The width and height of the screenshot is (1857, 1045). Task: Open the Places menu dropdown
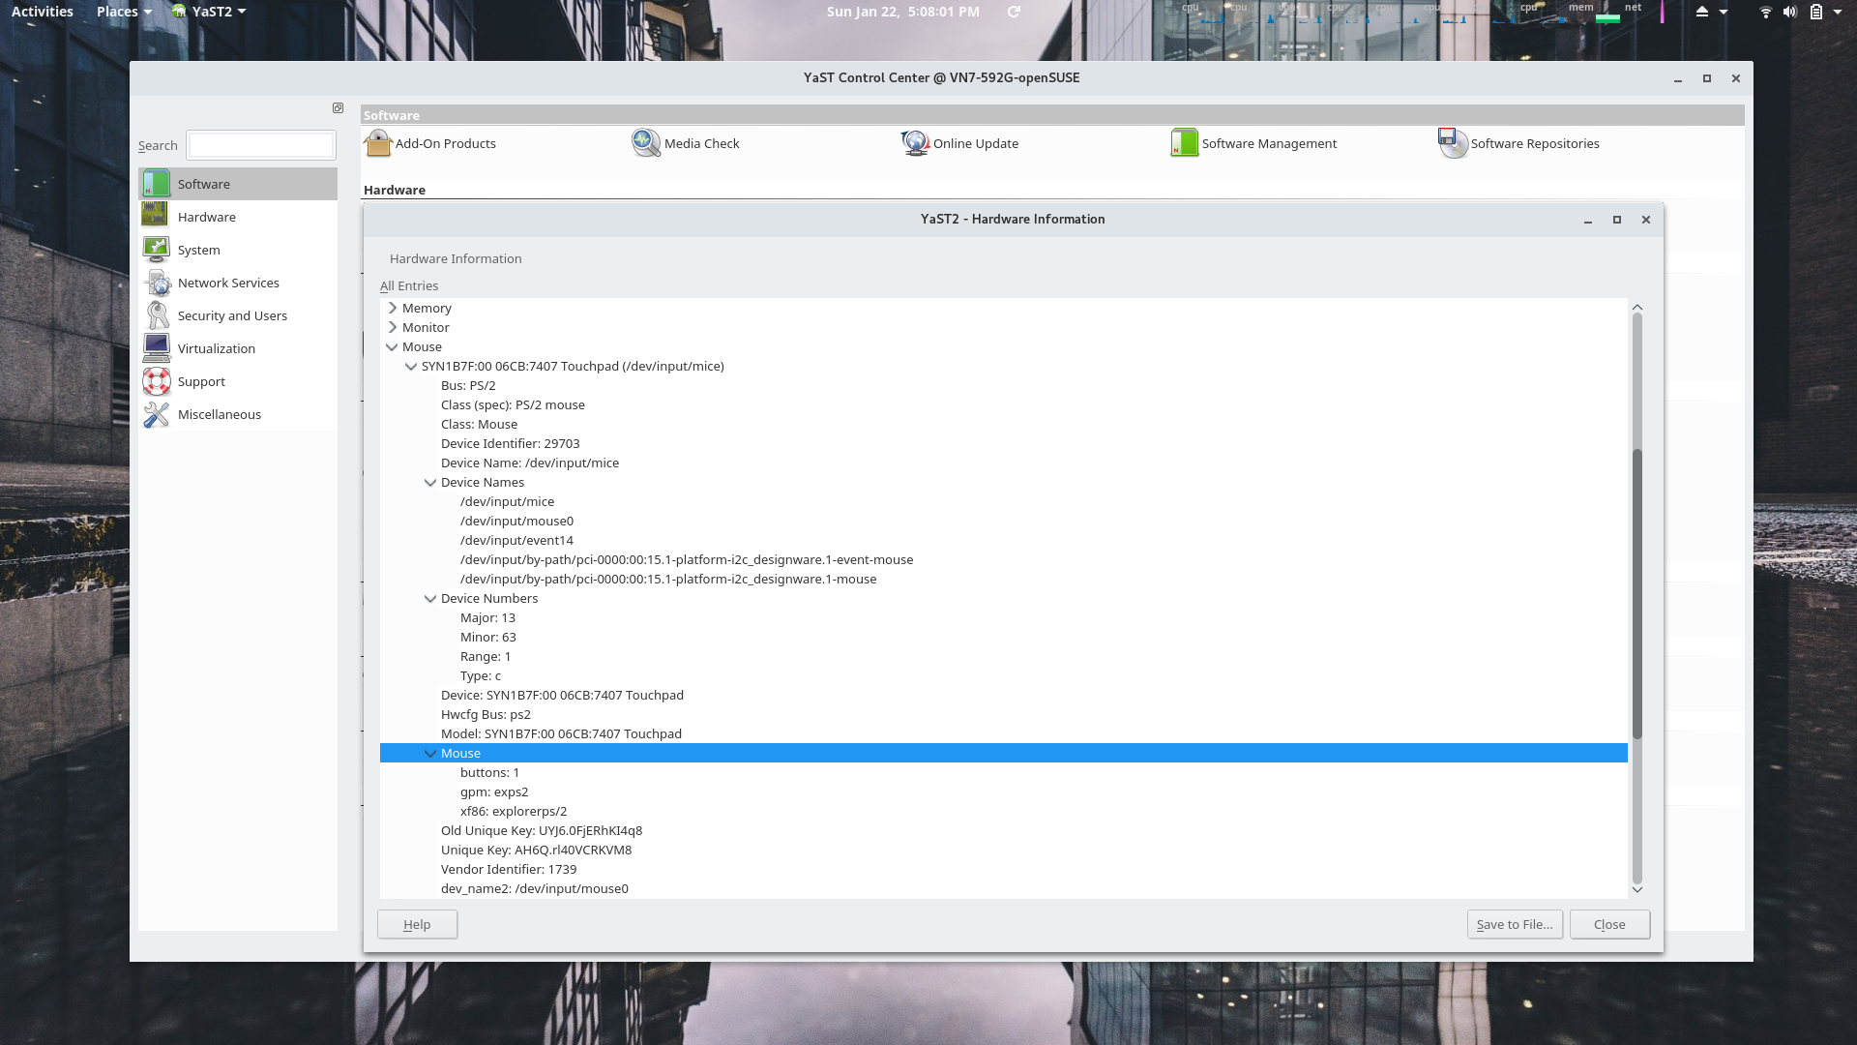(x=124, y=12)
